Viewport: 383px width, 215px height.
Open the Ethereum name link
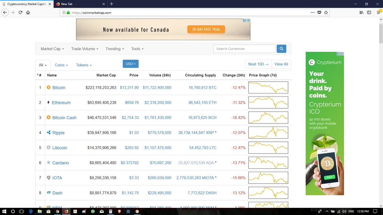[x=61, y=102]
